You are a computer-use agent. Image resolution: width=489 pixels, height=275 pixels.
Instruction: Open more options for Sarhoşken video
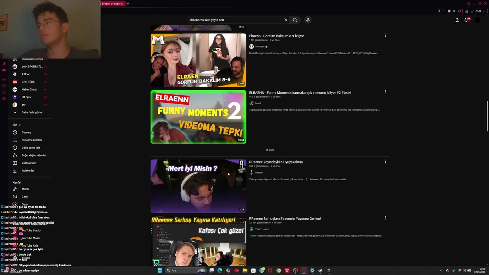[x=385, y=218]
